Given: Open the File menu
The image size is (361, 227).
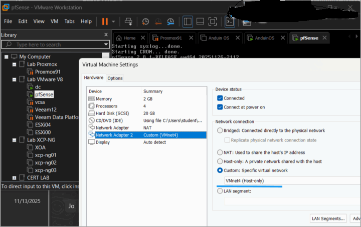Looking at the screenshot, I should click(x=8, y=21).
